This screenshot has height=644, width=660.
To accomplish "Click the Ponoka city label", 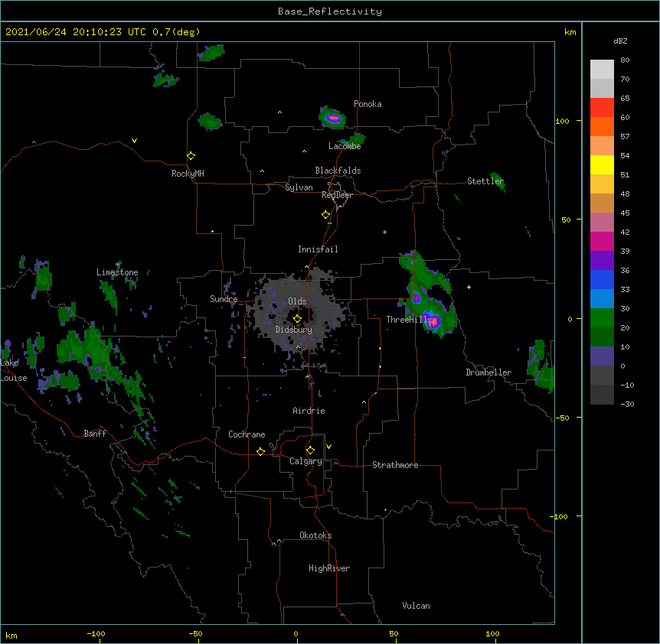I will point(368,104).
